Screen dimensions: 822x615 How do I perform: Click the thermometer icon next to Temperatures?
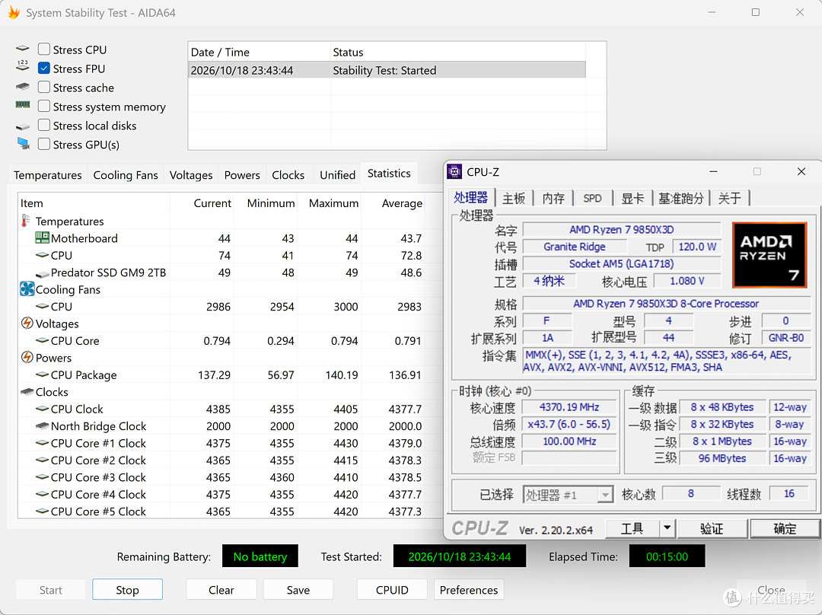(25, 221)
